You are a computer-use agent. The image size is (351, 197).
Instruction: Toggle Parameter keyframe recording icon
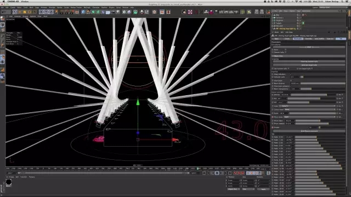click(x=259, y=173)
